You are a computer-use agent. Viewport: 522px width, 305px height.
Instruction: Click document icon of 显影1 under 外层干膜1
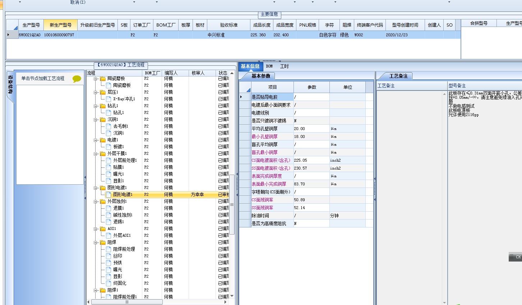tap(108, 181)
